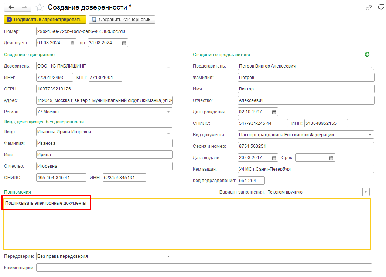386x277 pixels.
Task: Open calendar for 'Действует с' start date
Action: point(73,43)
